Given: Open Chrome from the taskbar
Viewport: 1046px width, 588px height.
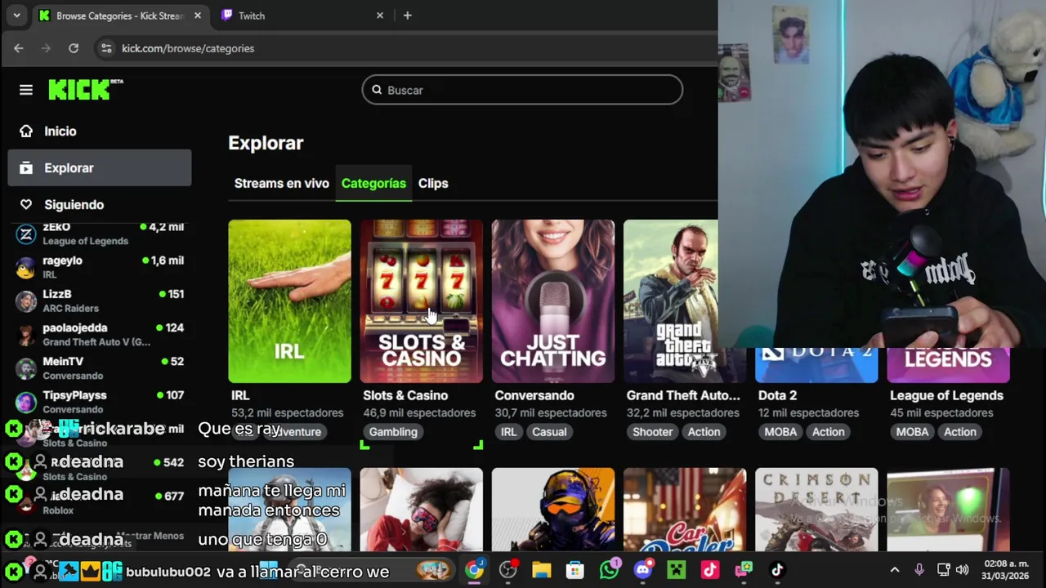Looking at the screenshot, I should pyautogui.click(x=474, y=569).
